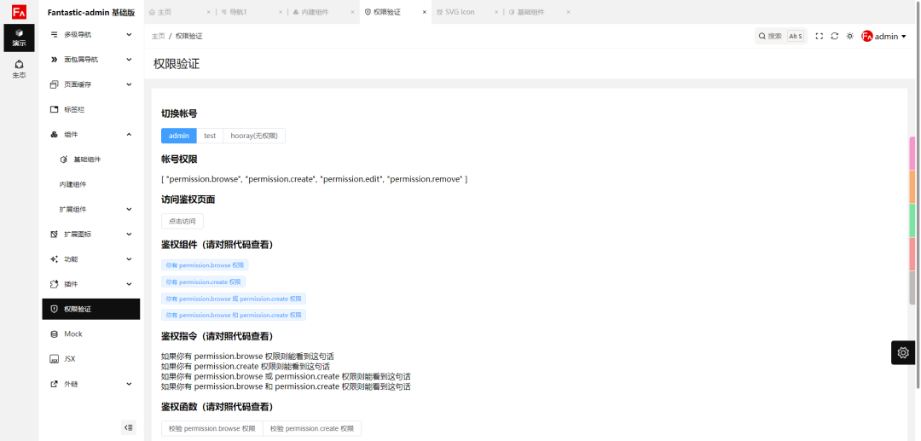The image size is (921, 441).
Task: Switch color theme with sun icon
Action: click(x=850, y=37)
